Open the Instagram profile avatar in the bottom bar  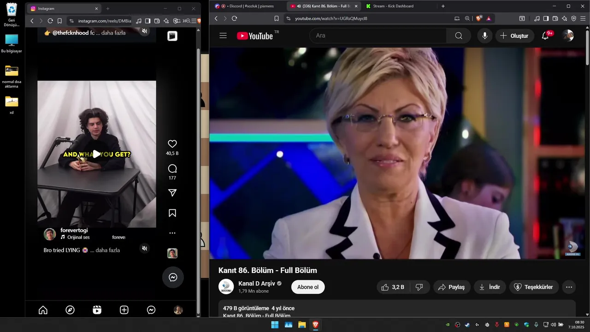pos(178,310)
